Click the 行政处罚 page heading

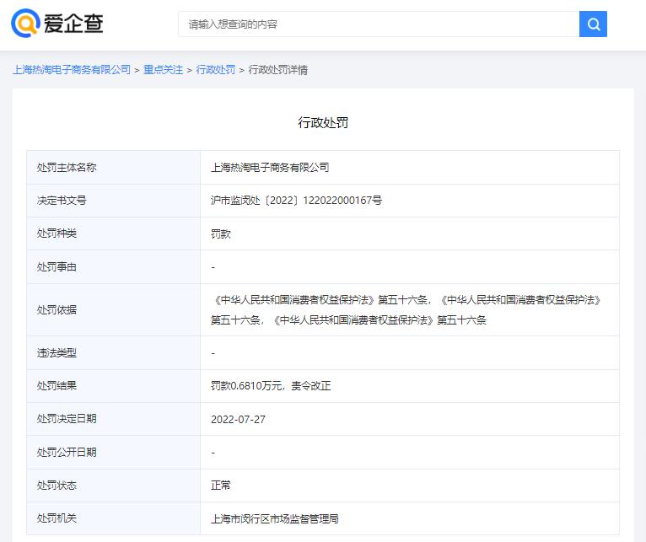(x=323, y=122)
